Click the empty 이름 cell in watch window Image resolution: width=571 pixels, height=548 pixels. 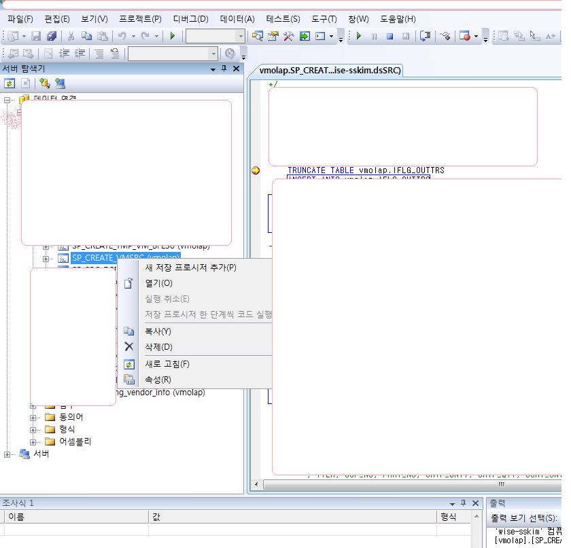[76, 529]
